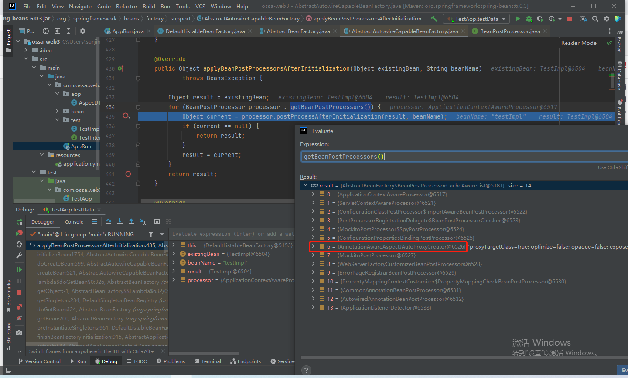Collapse the ossa-web3 project root
The image size is (628, 378).
(18, 41)
